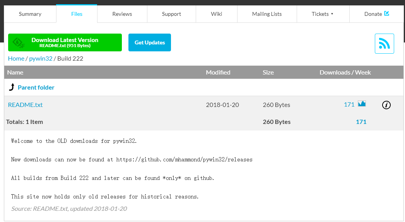This screenshot has width=405, height=222.
Task: Open the Mailing Lists tab
Action: tap(267, 14)
